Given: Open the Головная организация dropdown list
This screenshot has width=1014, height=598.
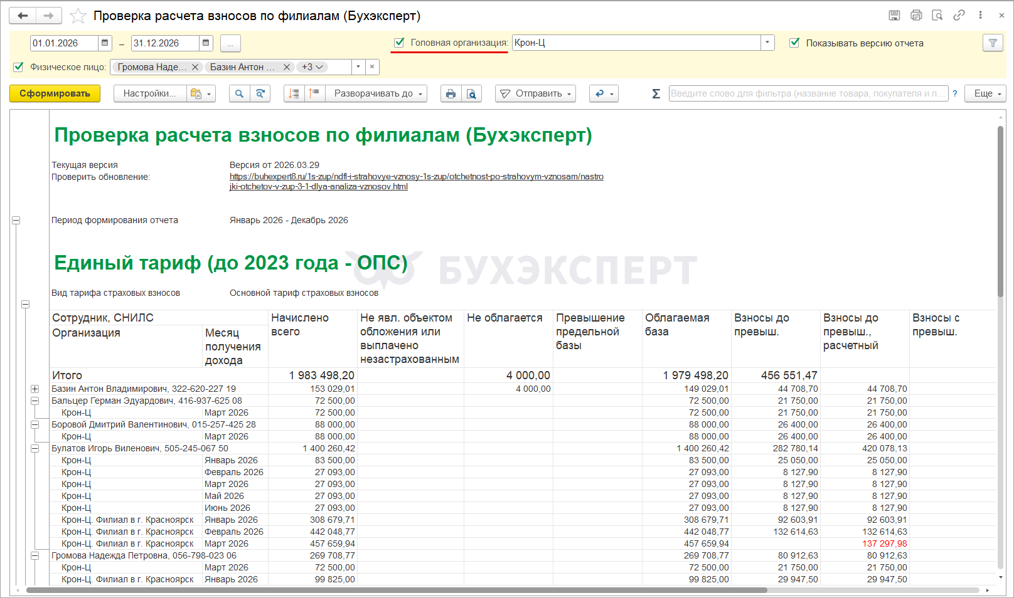Looking at the screenshot, I should pyautogui.click(x=767, y=43).
